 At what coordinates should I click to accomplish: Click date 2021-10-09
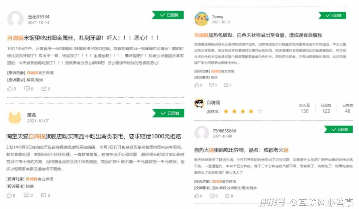tap(222, 136)
